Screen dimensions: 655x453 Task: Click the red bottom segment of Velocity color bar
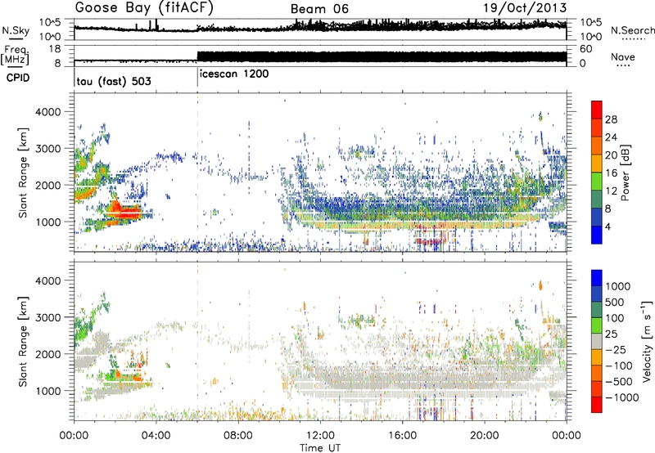point(597,405)
